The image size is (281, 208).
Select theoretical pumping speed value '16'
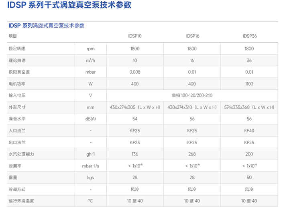[x=192, y=61]
